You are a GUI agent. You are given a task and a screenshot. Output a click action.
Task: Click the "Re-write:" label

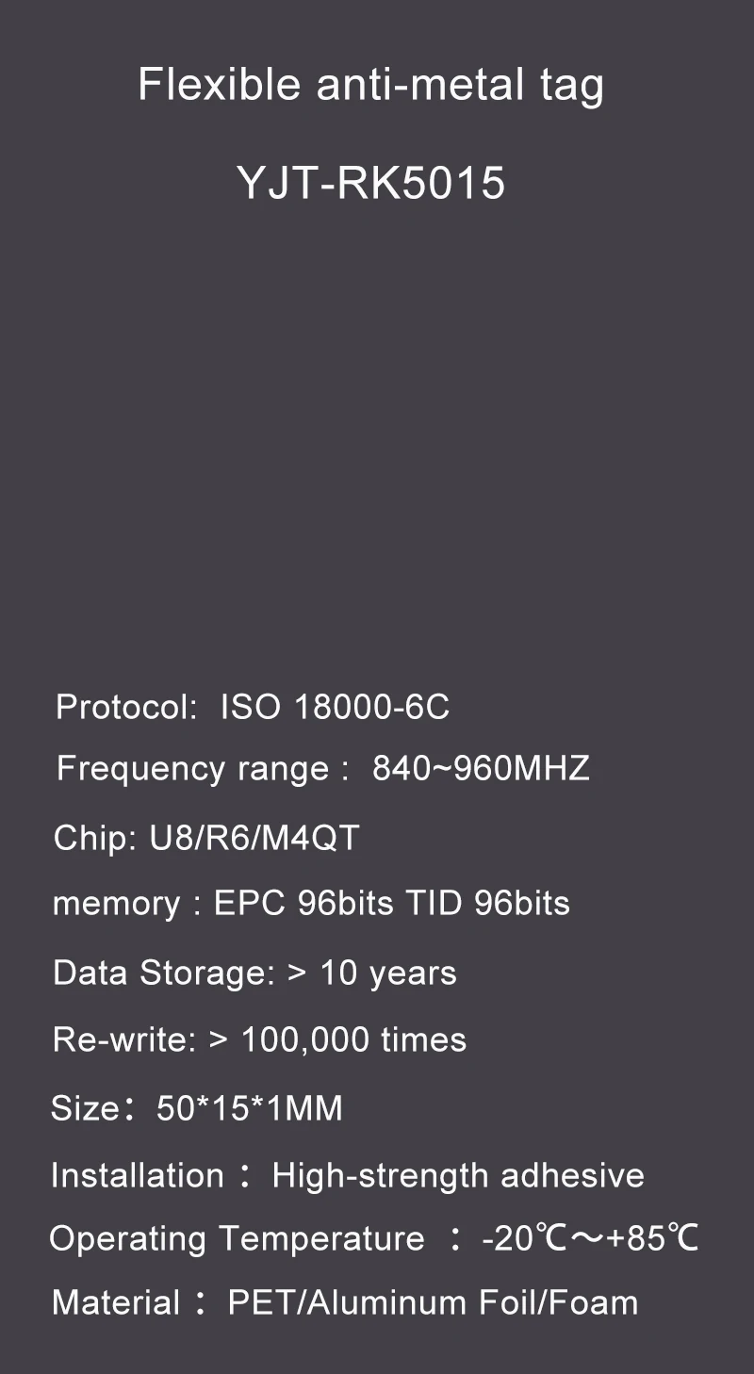point(124,1040)
